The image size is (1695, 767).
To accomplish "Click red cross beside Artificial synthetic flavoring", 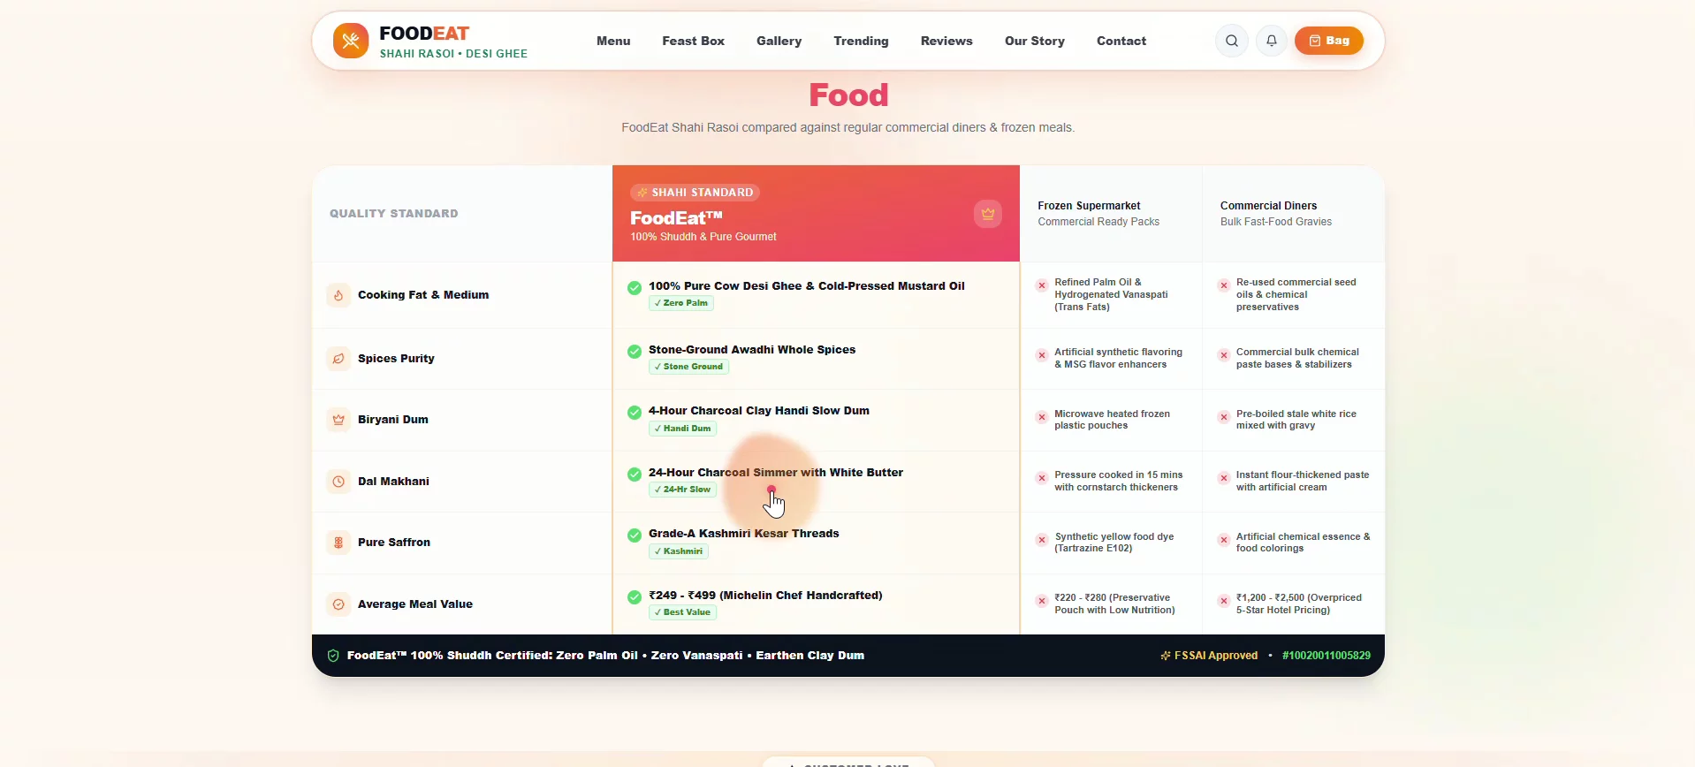I will click(1042, 355).
